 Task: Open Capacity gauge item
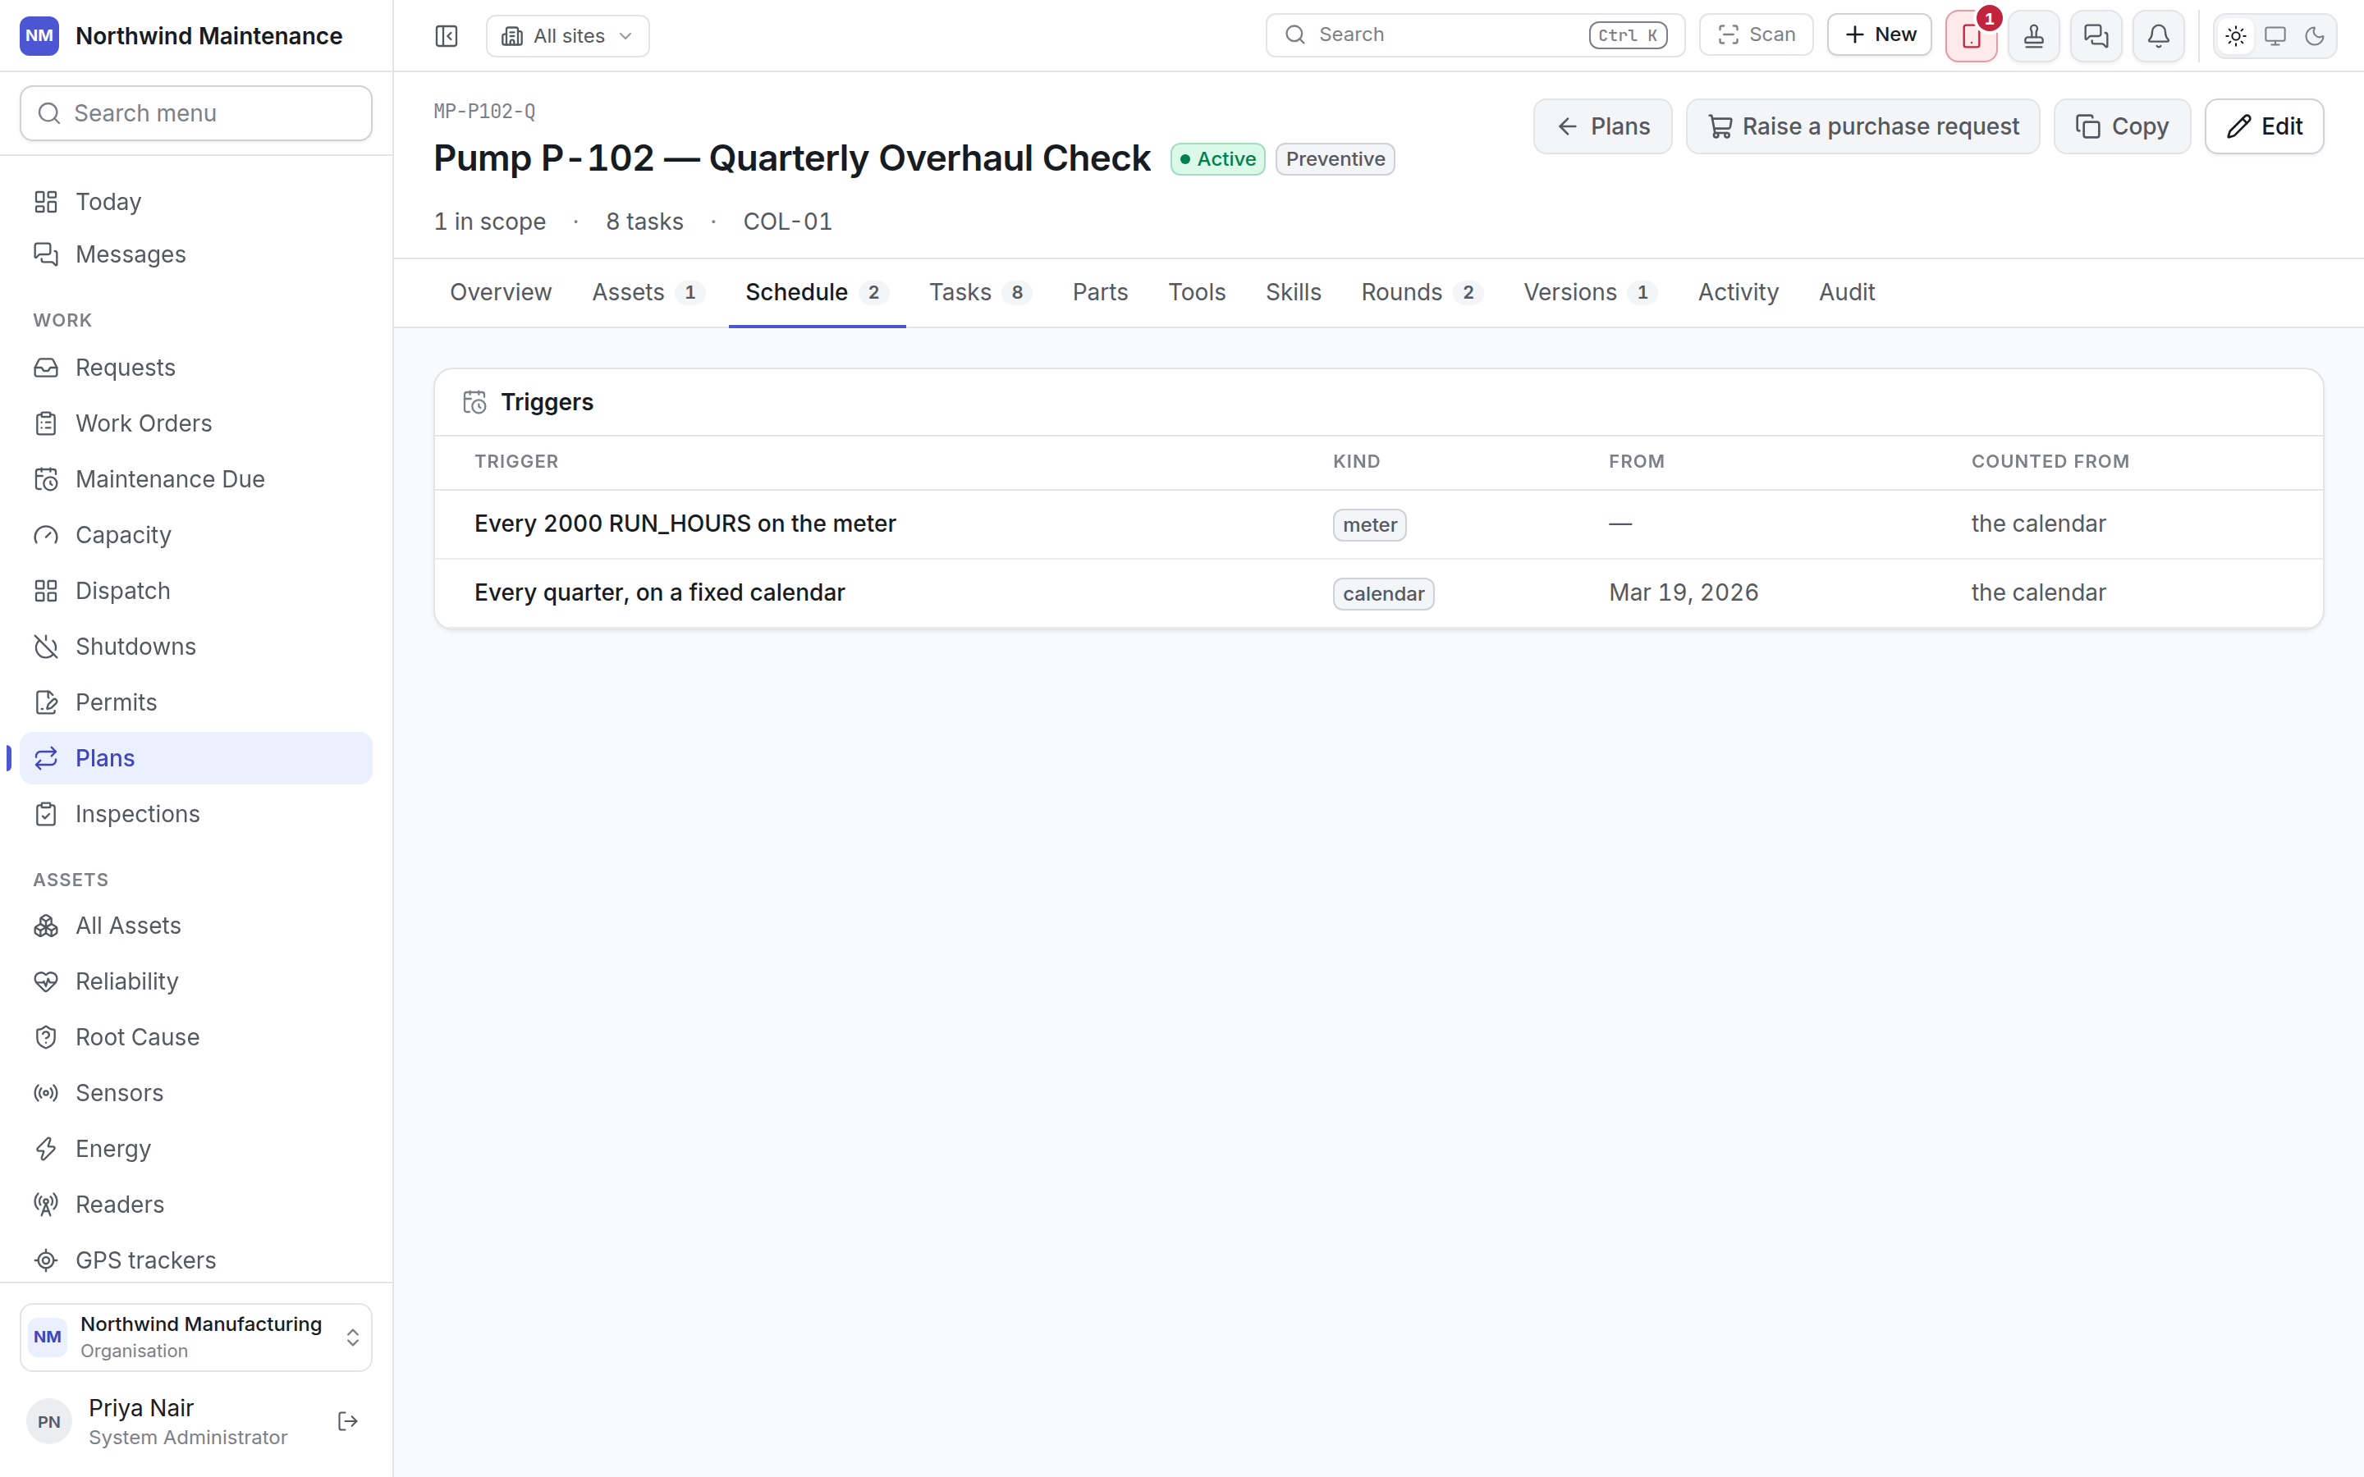[195, 534]
